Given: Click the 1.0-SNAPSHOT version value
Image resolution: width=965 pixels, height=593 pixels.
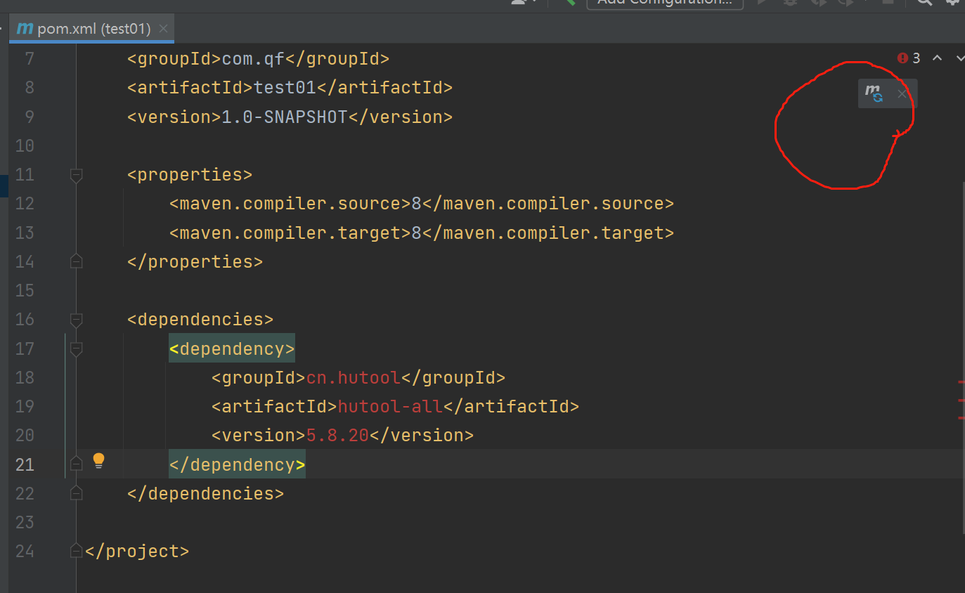Looking at the screenshot, I should point(285,117).
